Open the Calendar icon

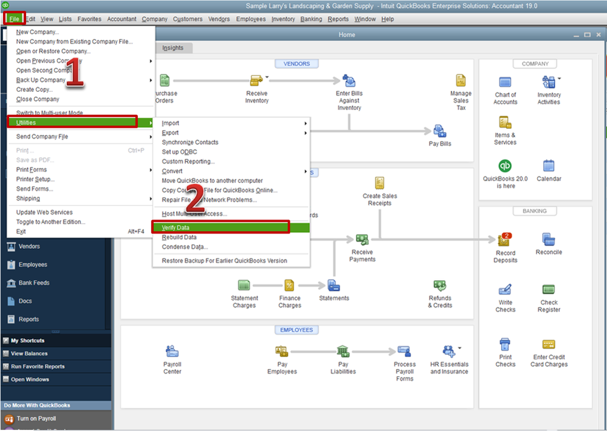pyautogui.click(x=549, y=166)
